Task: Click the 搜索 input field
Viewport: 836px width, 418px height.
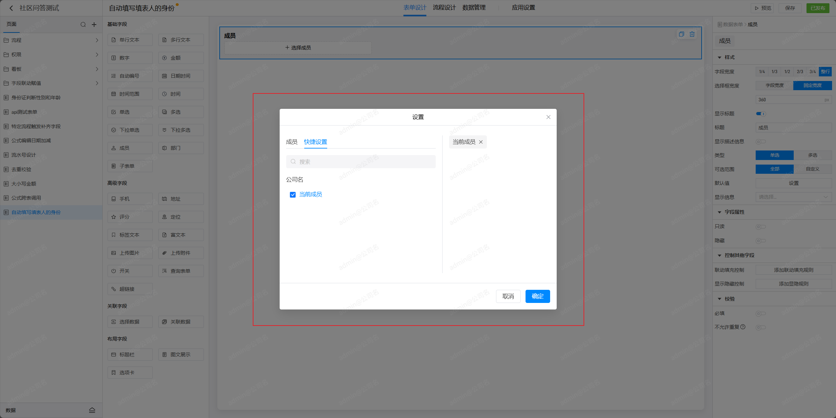Action: click(361, 162)
